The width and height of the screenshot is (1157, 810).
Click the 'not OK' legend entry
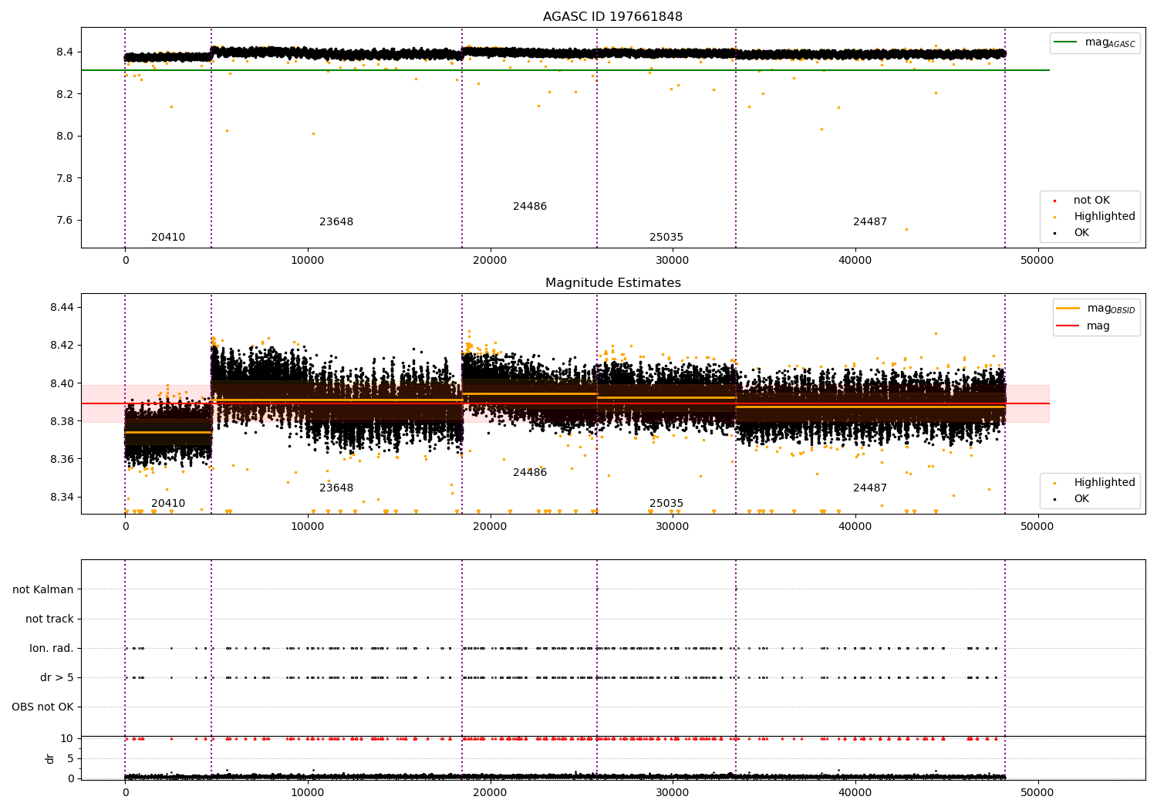click(1091, 201)
